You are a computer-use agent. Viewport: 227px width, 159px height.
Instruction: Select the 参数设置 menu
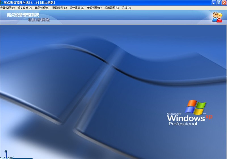(94, 8)
